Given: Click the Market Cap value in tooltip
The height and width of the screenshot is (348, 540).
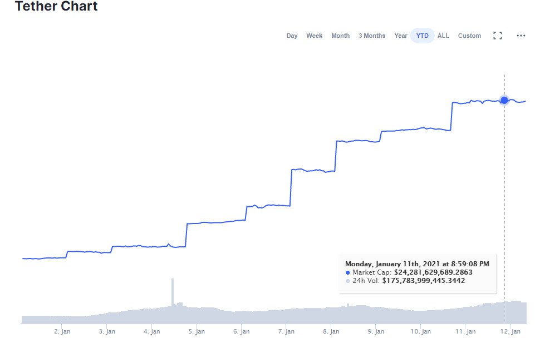Looking at the screenshot, I should (433, 272).
